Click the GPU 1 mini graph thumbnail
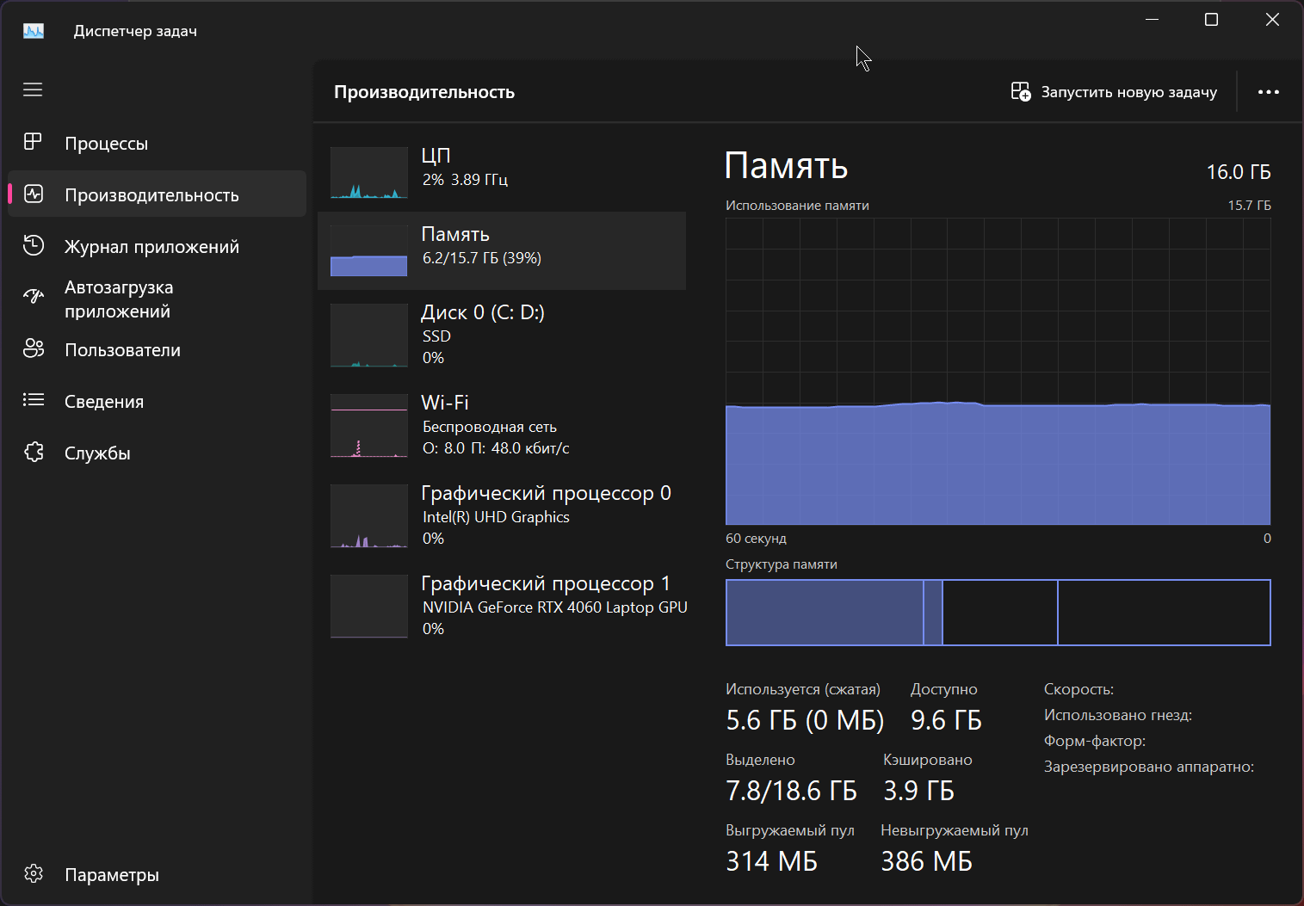Viewport: 1304px width, 906px height. coord(369,606)
